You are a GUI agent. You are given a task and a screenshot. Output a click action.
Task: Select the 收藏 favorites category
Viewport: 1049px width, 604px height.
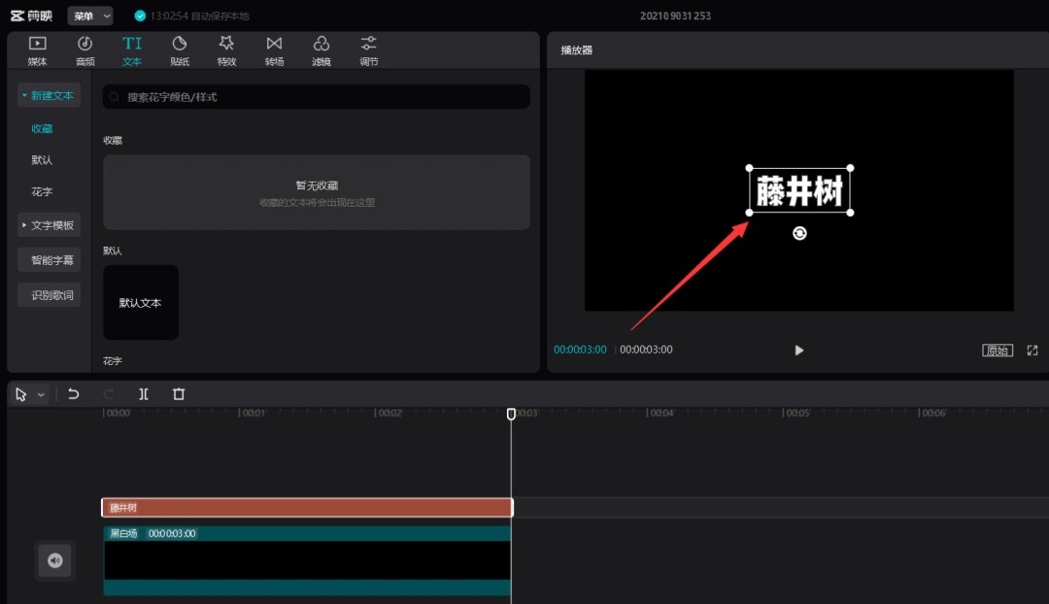click(42, 127)
